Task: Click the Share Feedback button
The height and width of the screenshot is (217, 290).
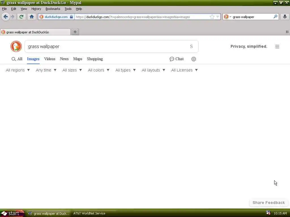Action: (268, 203)
